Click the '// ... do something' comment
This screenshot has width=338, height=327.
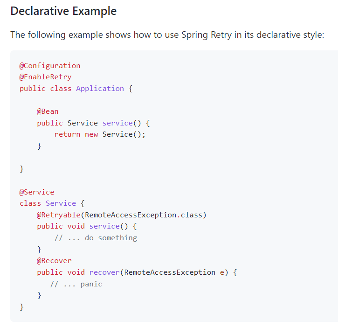click(x=96, y=238)
